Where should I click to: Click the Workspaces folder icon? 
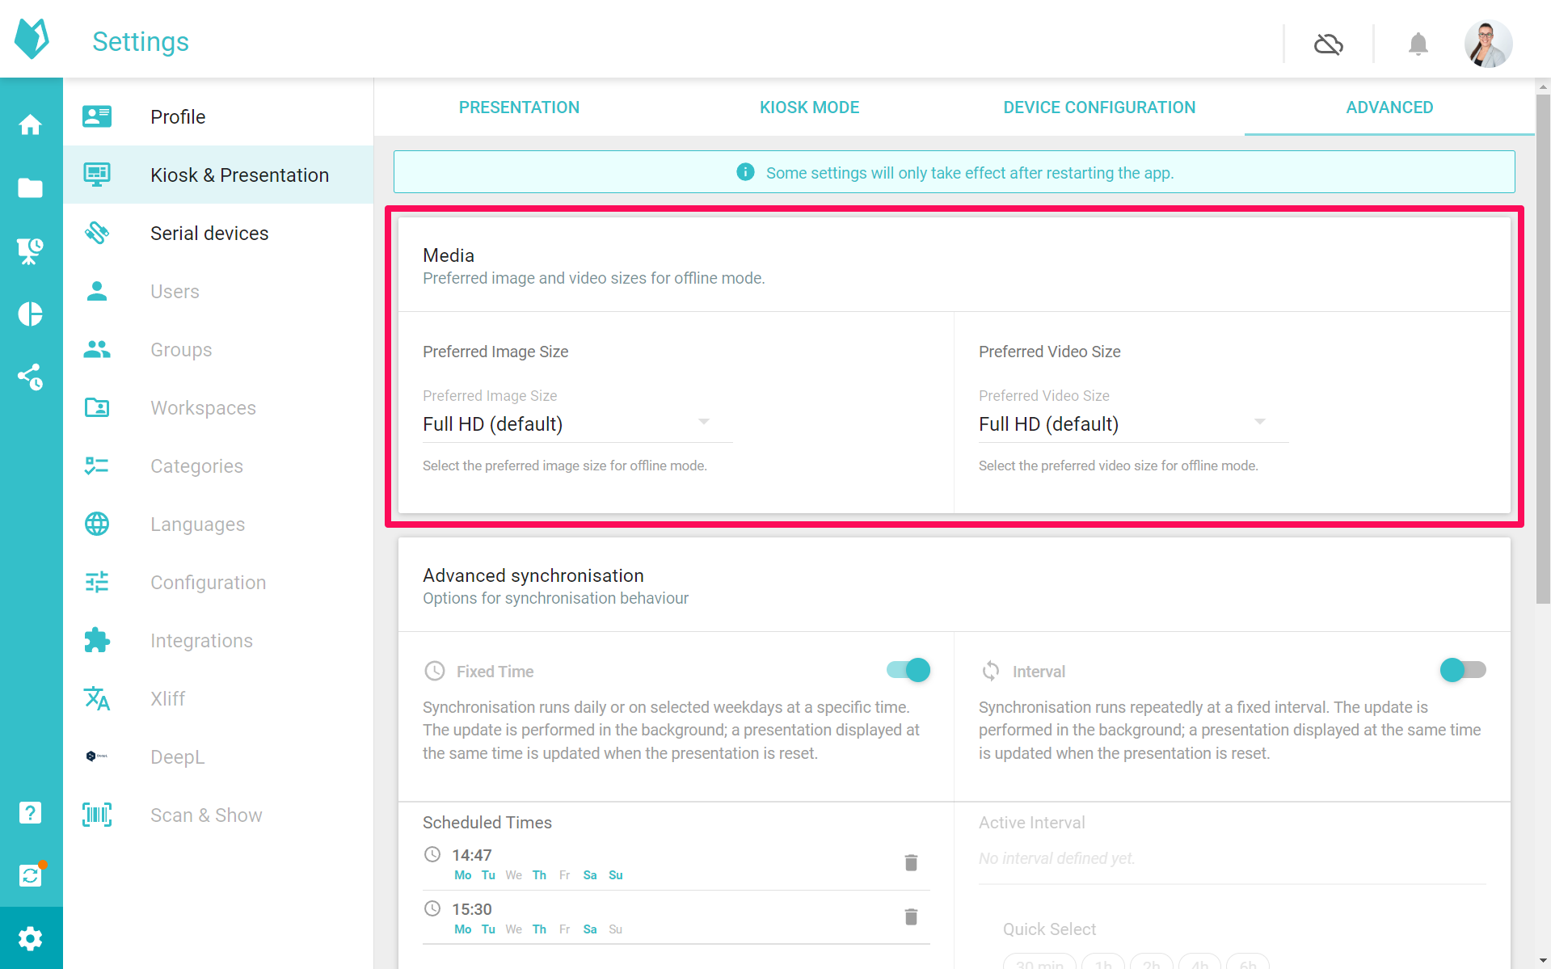(97, 407)
